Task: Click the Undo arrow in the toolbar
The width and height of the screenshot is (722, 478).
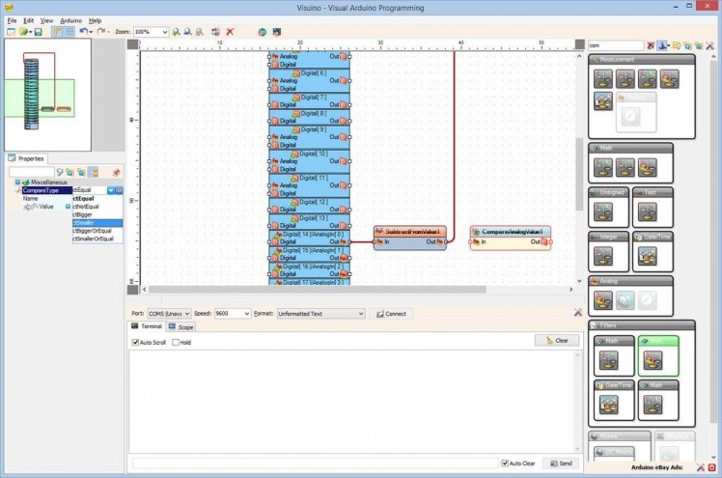Action: 84,32
